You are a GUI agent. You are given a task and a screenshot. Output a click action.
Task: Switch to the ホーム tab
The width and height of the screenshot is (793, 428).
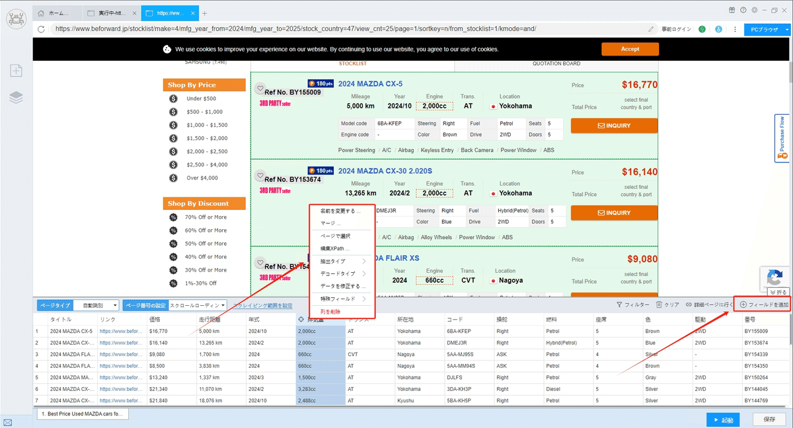(x=59, y=13)
